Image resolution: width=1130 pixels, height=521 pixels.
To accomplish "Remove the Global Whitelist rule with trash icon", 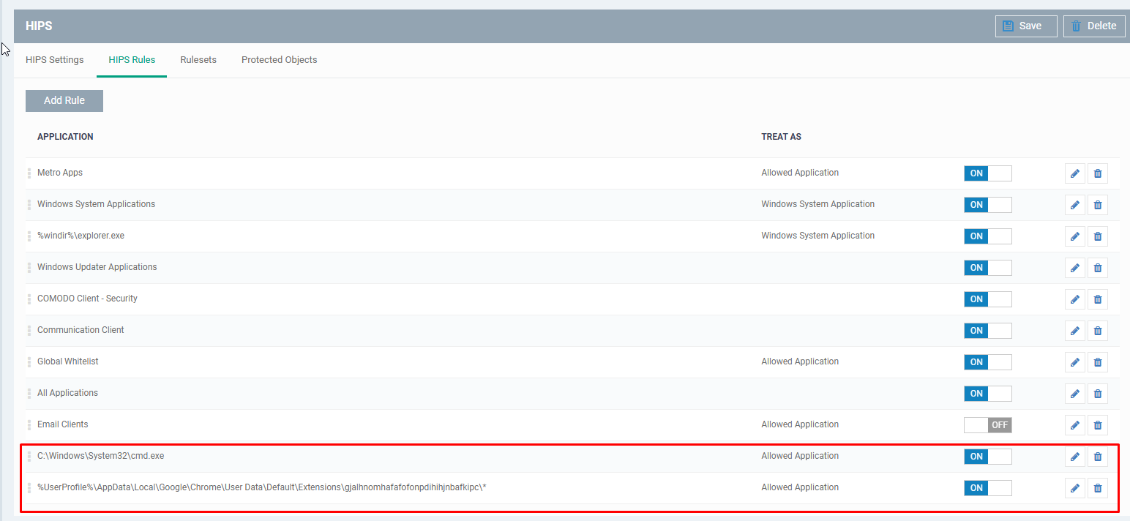I will [x=1097, y=362].
